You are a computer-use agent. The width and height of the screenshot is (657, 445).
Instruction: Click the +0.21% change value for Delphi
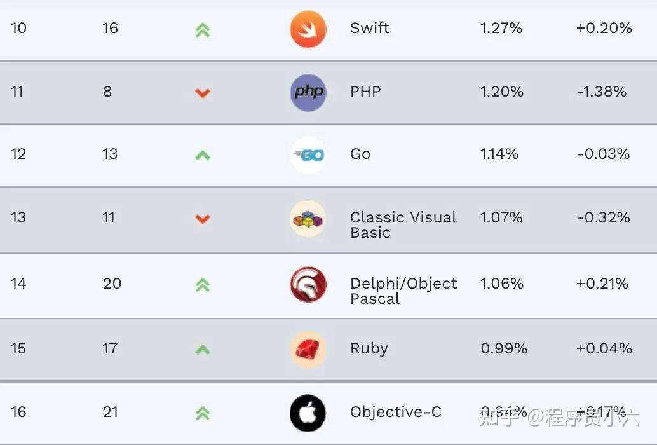tap(602, 284)
